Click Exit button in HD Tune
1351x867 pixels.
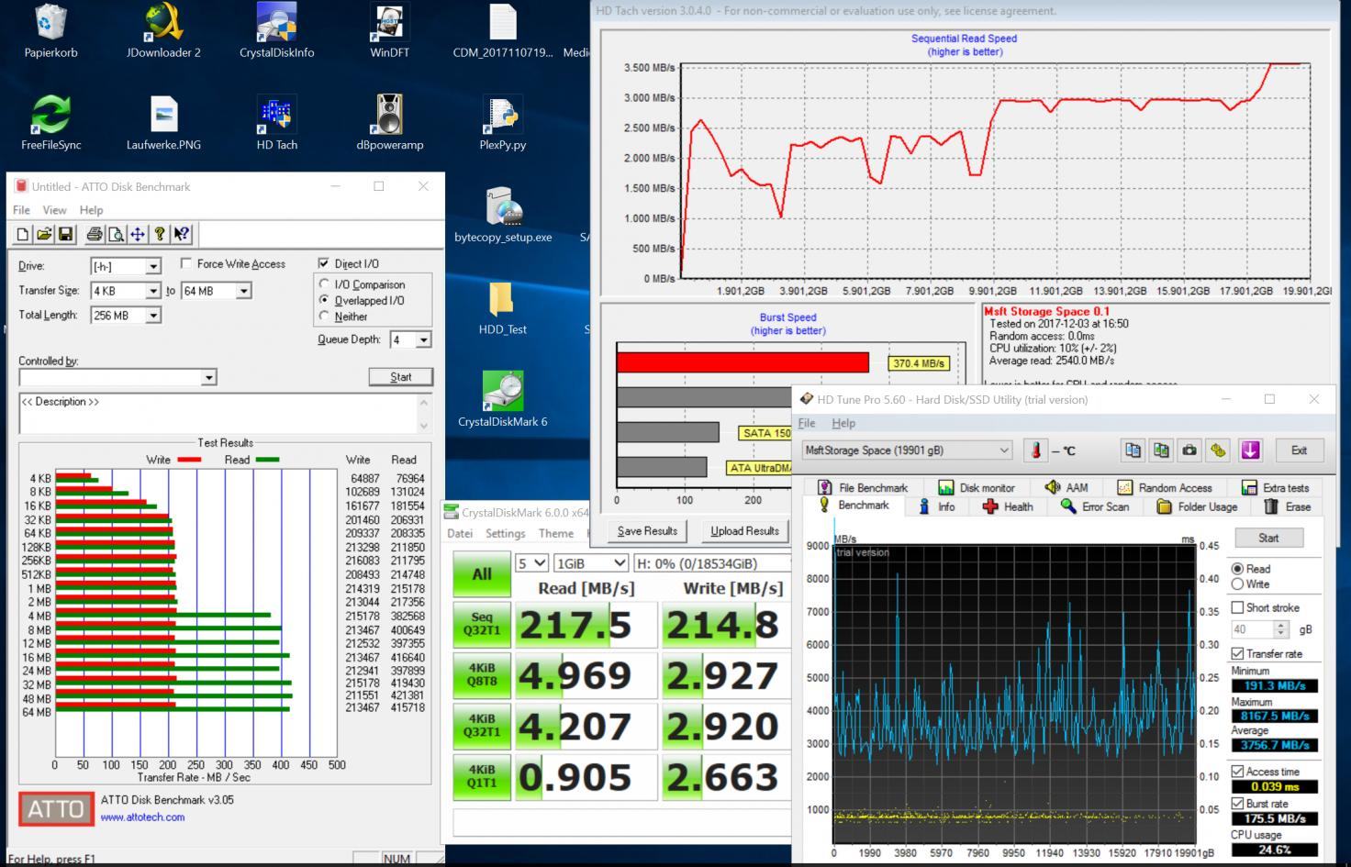1299,450
